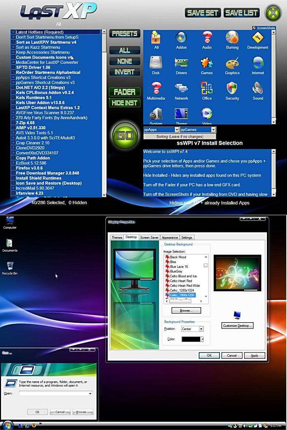Click the green X exit orb

[x=273, y=13]
